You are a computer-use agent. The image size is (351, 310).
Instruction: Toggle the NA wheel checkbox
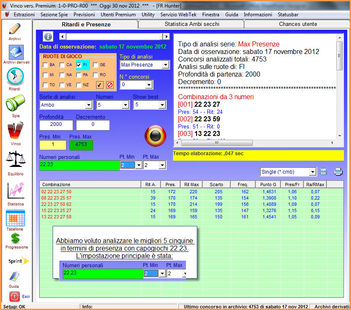click(62, 75)
